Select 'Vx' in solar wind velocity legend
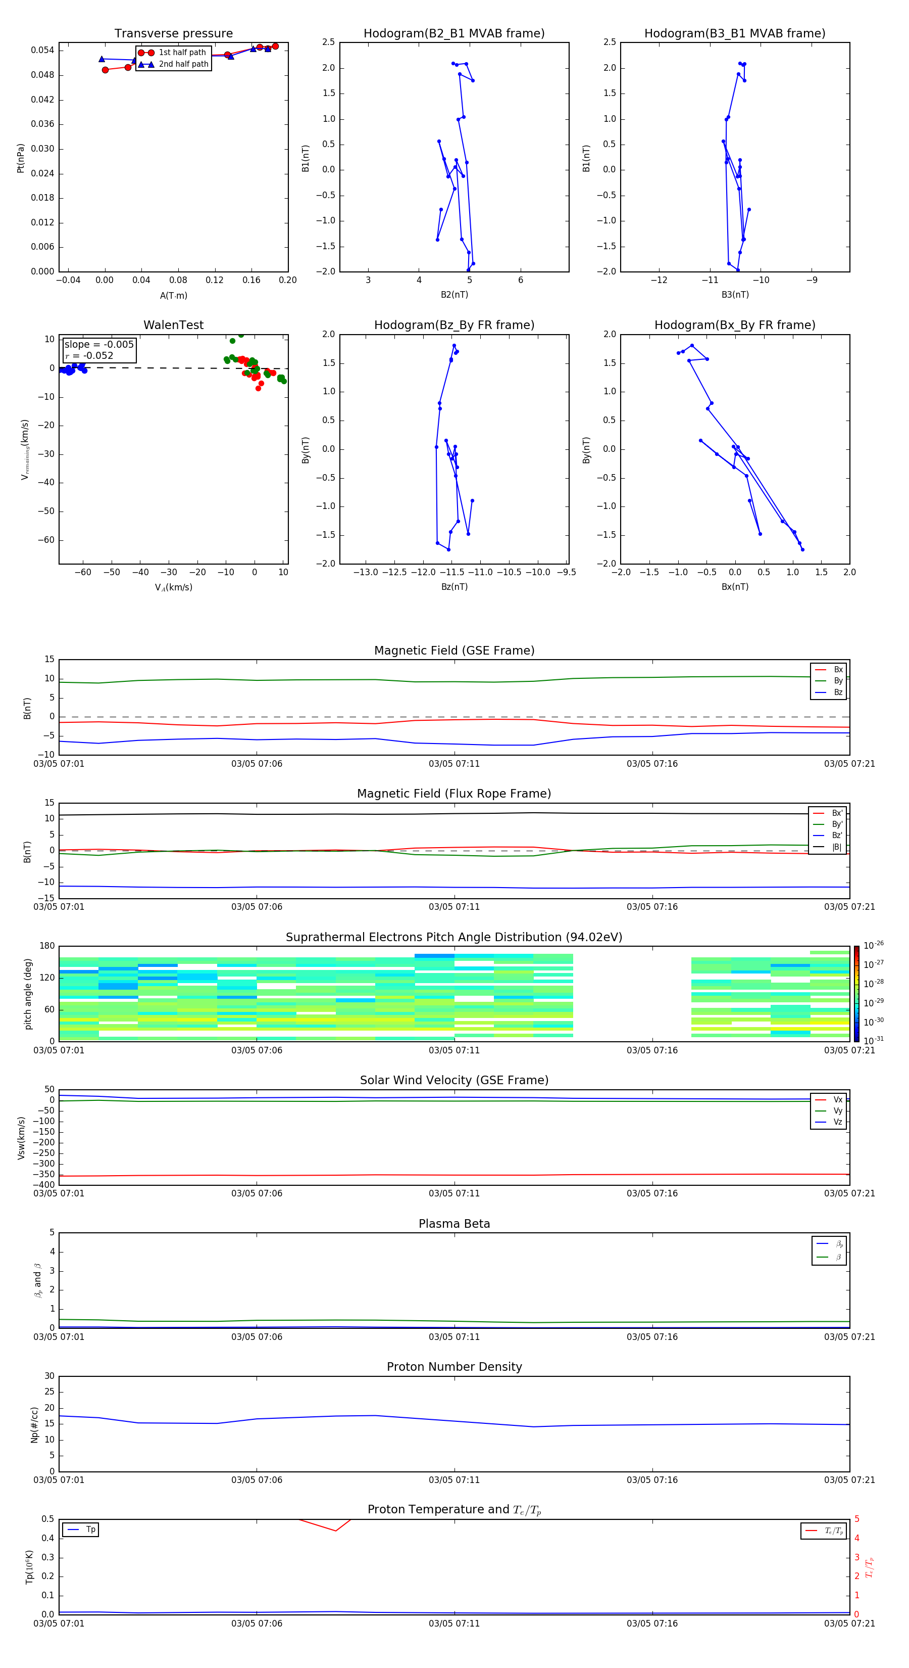 829,1099
